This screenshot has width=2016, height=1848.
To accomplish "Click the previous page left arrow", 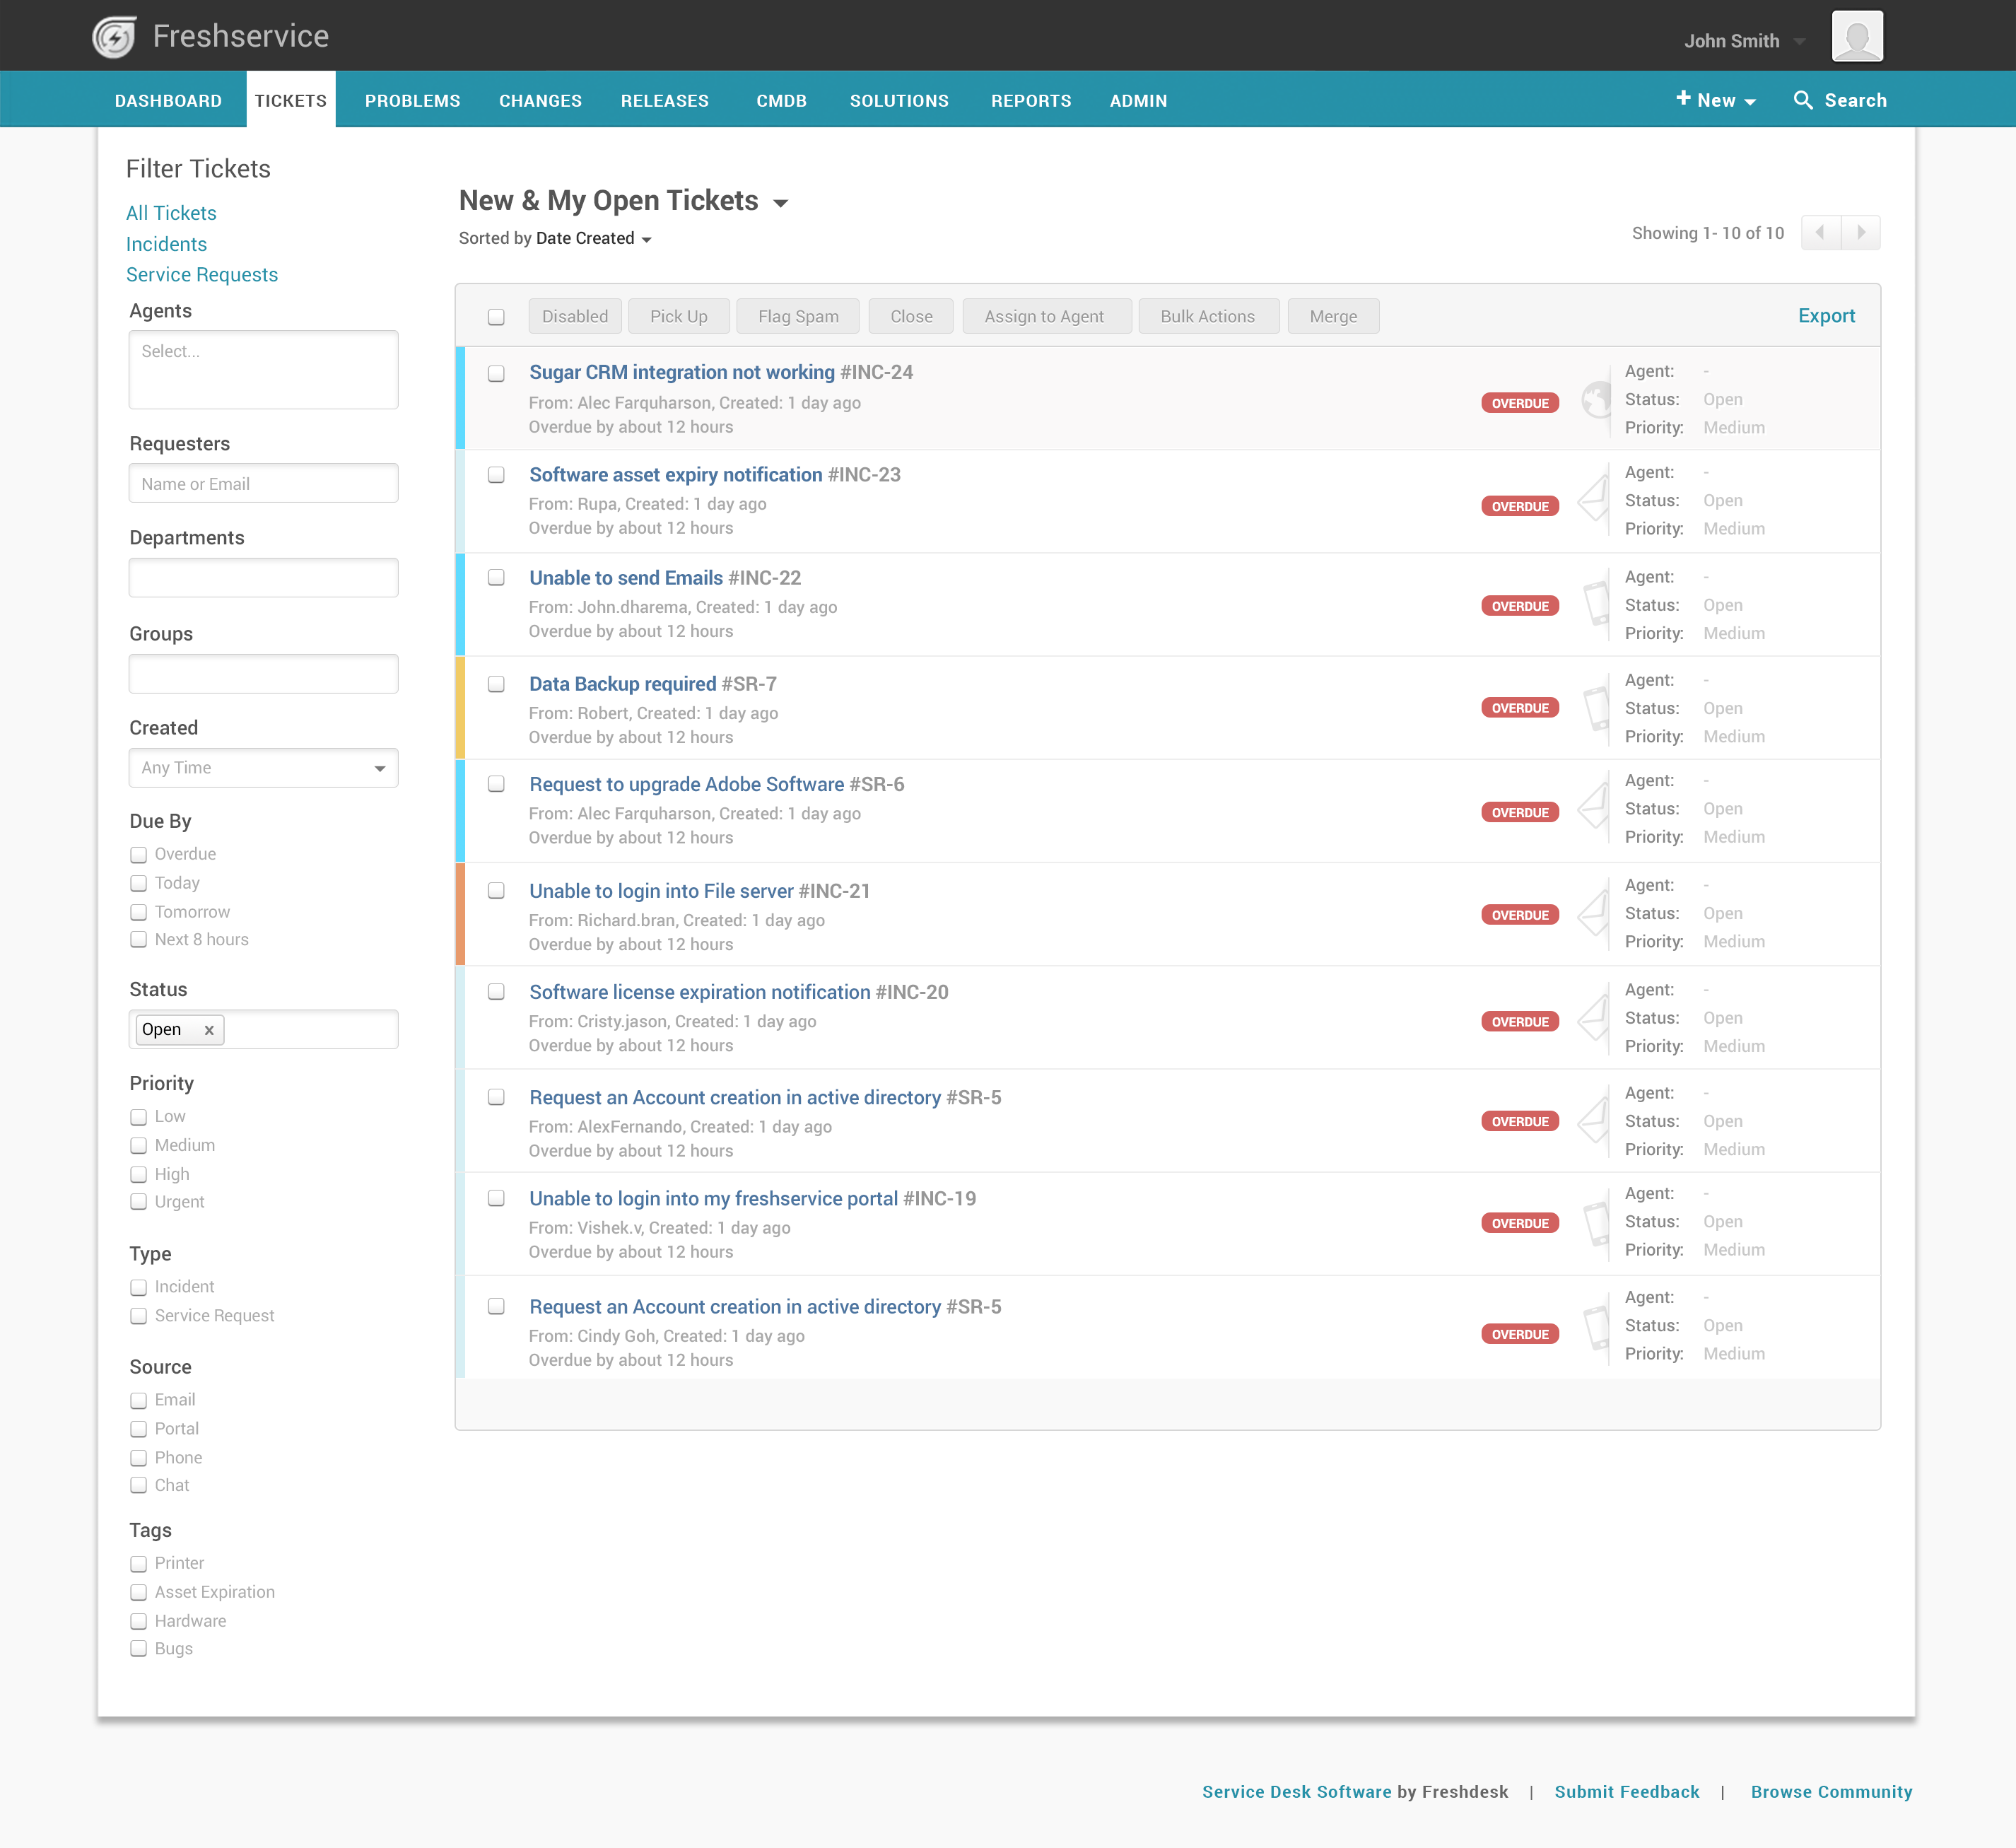I will point(1820,233).
